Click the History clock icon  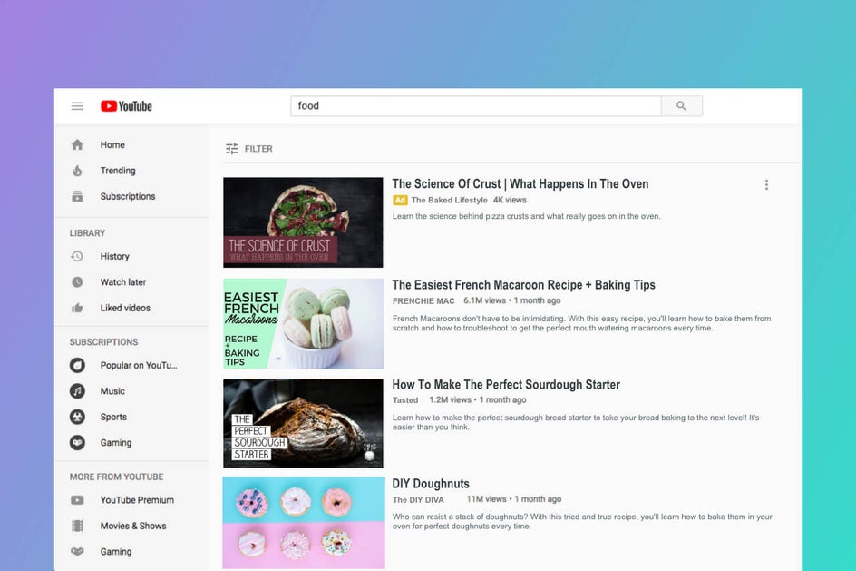77,256
